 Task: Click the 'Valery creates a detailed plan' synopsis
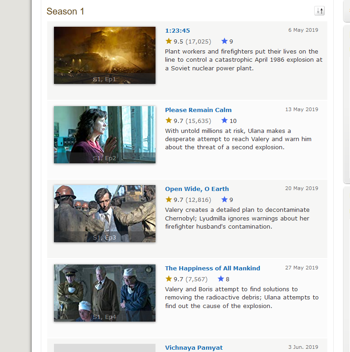(238, 218)
